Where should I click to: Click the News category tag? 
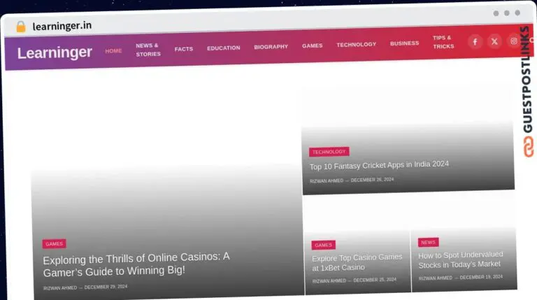point(428,242)
